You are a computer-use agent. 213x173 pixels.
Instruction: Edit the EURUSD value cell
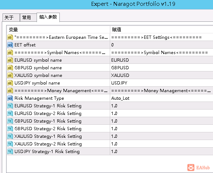click(x=162, y=60)
